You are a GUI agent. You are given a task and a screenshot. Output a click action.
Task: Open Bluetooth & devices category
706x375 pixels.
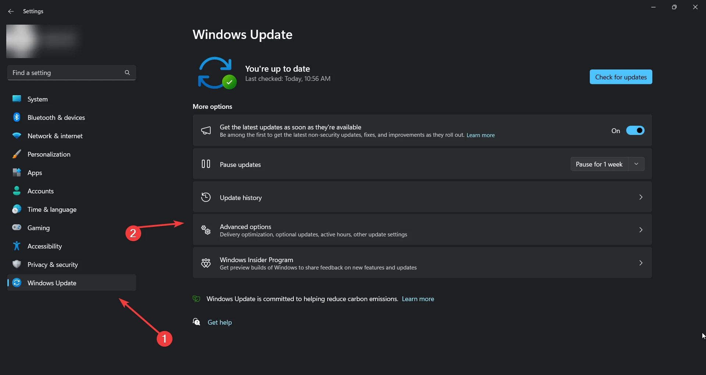(x=72, y=117)
